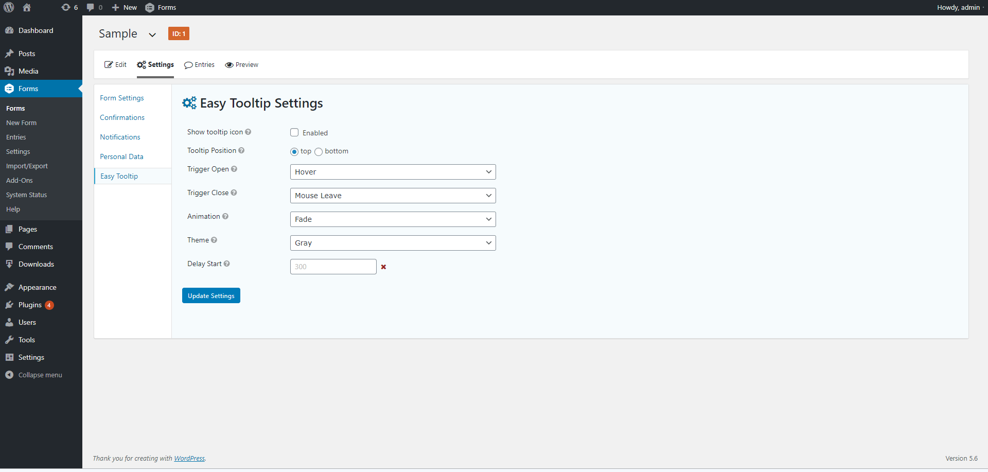Enable the Show tooltip icon checkbox

[294, 132]
